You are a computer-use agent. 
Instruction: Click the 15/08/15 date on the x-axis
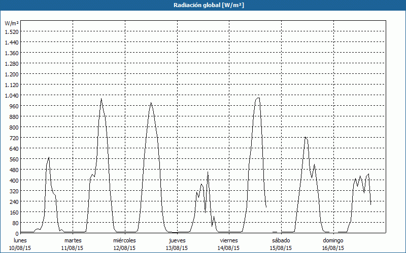click(281, 248)
